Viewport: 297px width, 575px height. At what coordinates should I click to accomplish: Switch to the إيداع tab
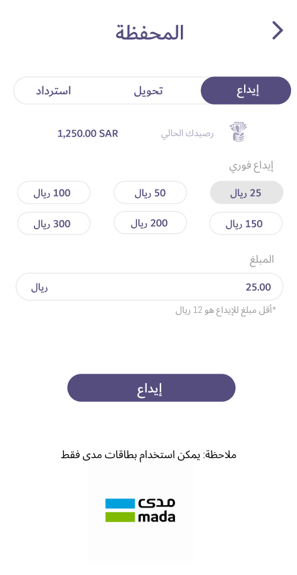point(245,91)
